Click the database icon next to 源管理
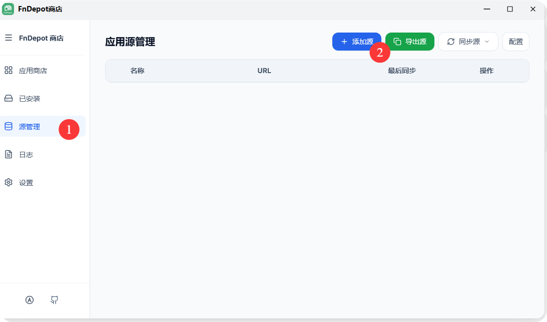Viewport: 547px width, 322px height. pos(9,126)
